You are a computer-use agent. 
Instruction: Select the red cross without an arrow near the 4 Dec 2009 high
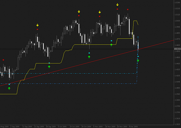click(x=128, y=10)
